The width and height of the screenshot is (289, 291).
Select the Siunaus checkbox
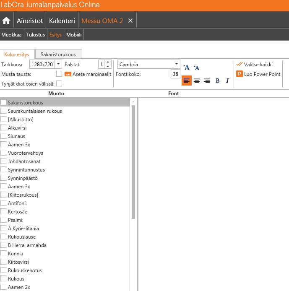(x=3, y=136)
